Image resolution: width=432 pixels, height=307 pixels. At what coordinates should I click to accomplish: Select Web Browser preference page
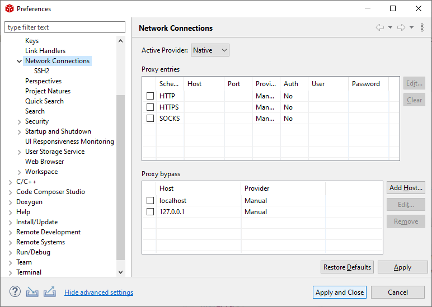(x=44, y=162)
